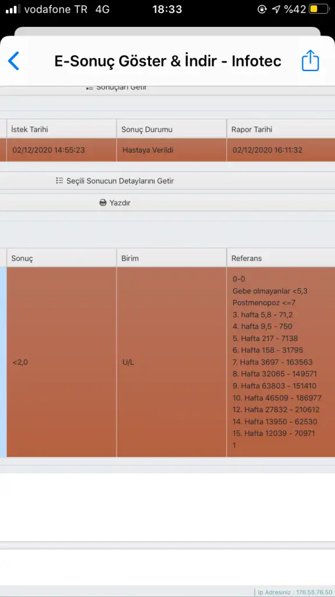Screen dimensions: 335x597
Task: Click the Sonuç column header
Action: coord(62,258)
